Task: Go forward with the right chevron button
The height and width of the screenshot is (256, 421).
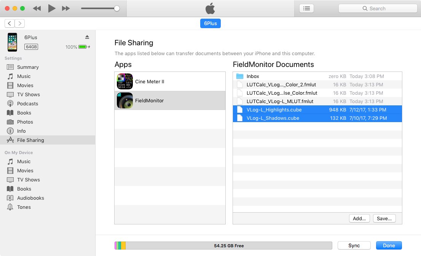Action: coord(19,23)
